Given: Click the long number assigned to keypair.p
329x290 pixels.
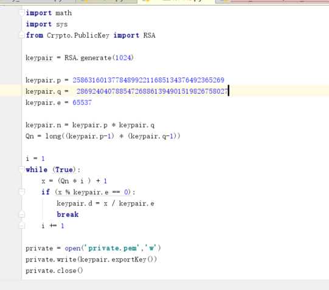Looking at the screenshot, I should [148, 80].
